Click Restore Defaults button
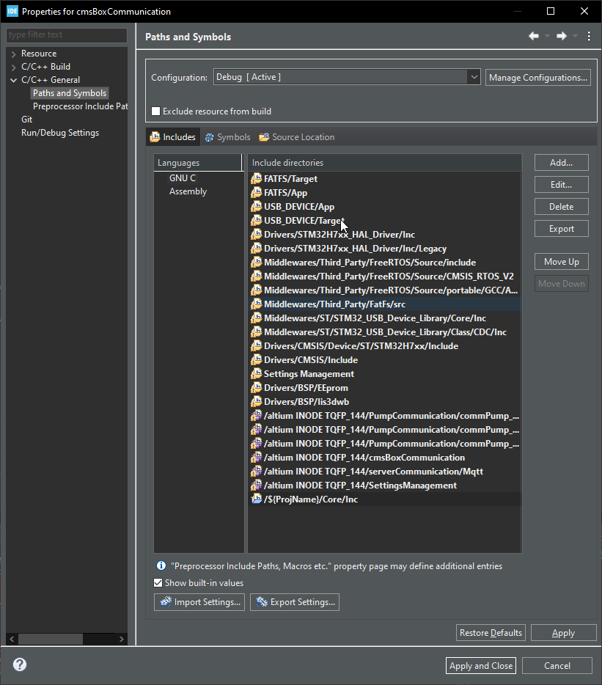 coord(491,633)
